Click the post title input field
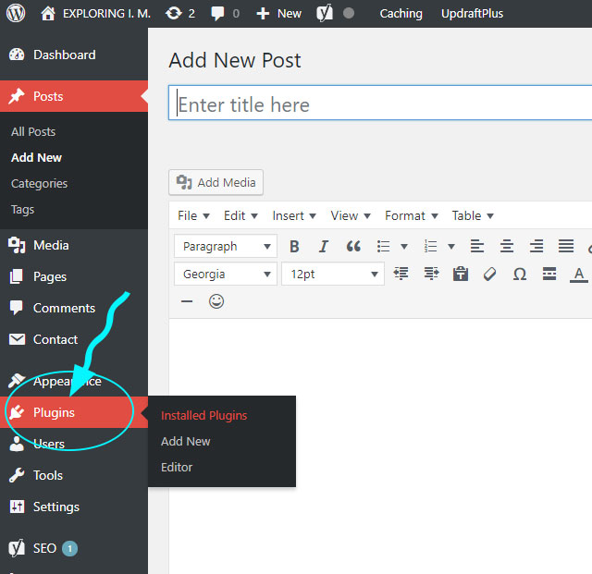This screenshot has width=592, height=574. tap(380, 103)
